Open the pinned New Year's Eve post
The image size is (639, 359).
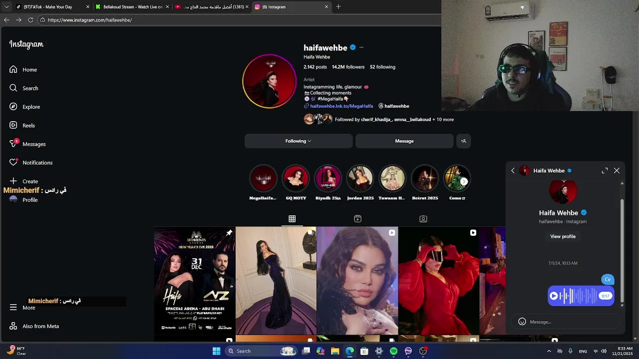(195, 281)
